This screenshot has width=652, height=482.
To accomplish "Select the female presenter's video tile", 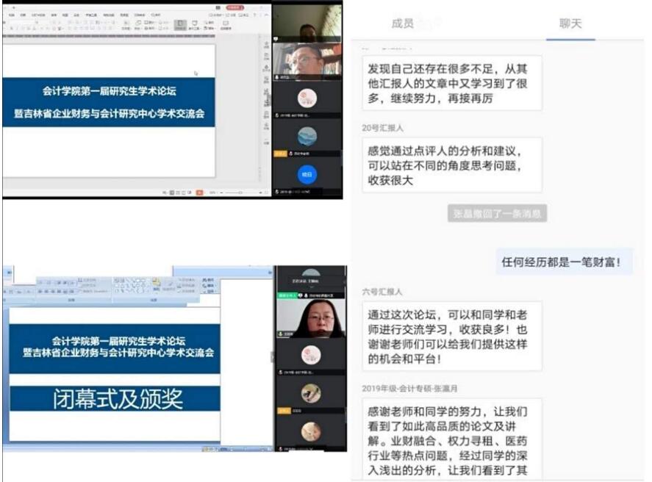I will [310, 317].
